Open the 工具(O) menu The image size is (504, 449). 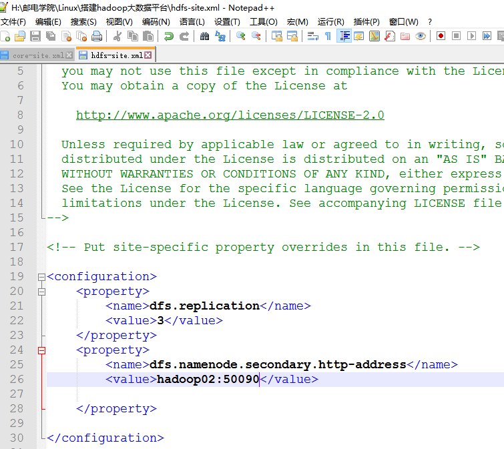264,22
